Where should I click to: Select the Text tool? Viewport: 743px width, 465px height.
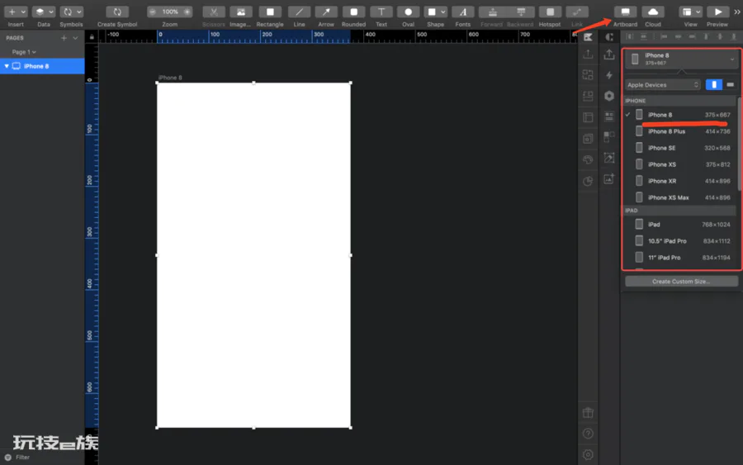(381, 12)
